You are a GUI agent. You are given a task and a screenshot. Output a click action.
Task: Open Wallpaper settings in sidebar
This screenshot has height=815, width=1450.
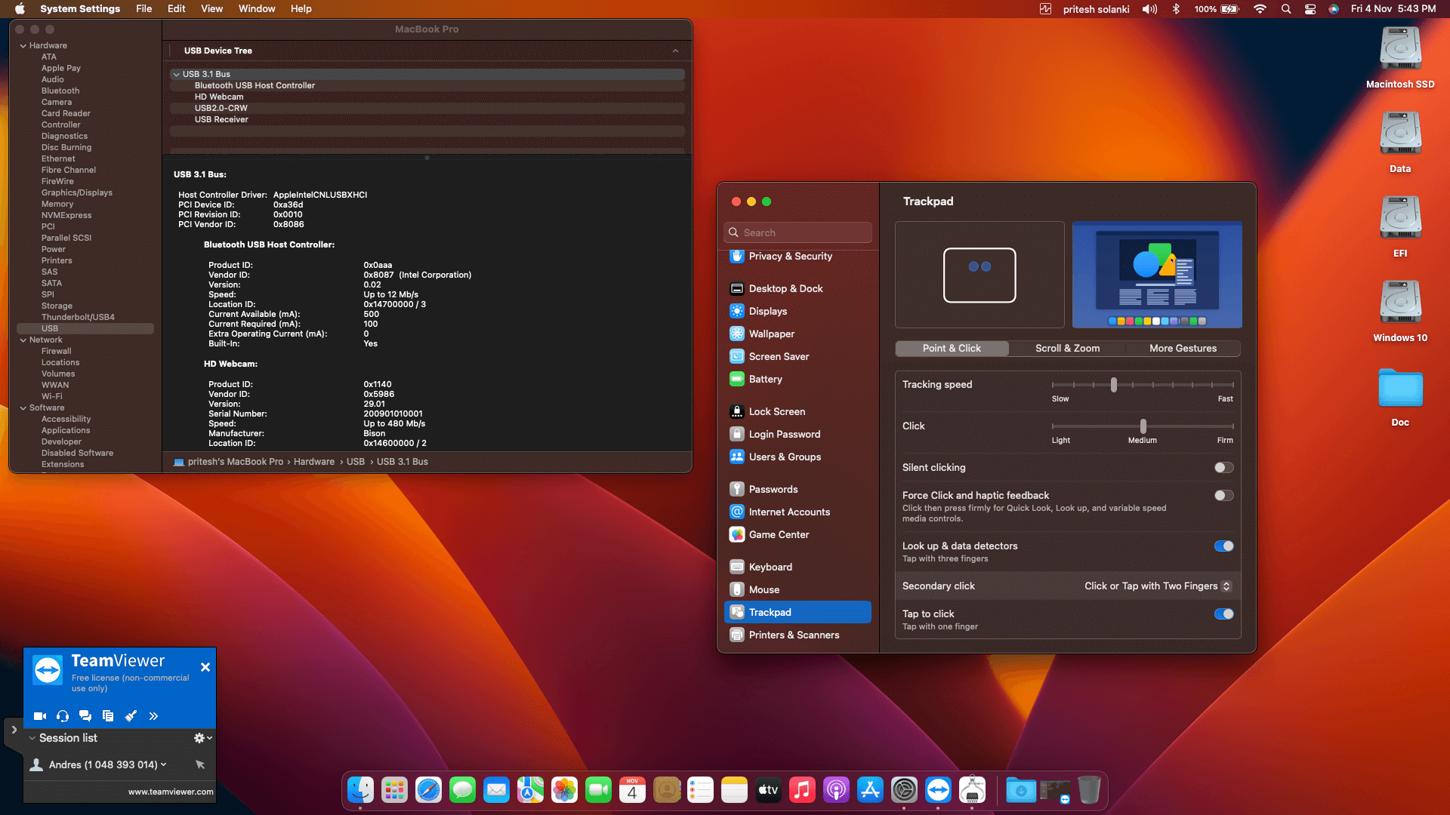coord(771,334)
